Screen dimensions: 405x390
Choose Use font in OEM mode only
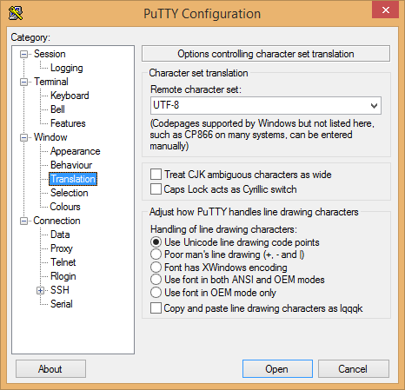click(x=156, y=293)
